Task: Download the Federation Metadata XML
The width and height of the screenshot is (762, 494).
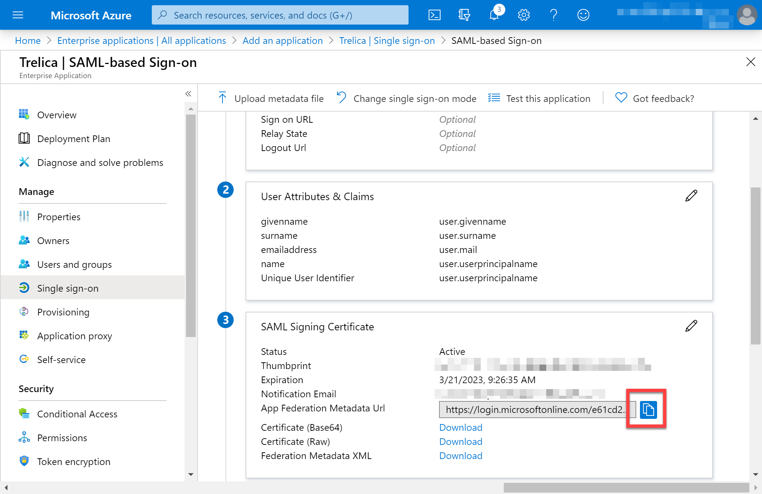Action: (461, 456)
